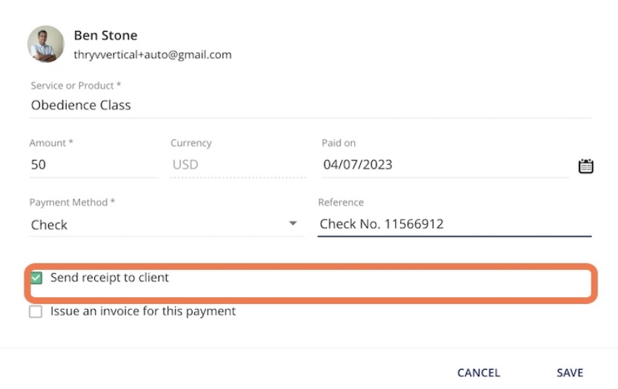Select the Check payment method field

pyautogui.click(x=166, y=225)
